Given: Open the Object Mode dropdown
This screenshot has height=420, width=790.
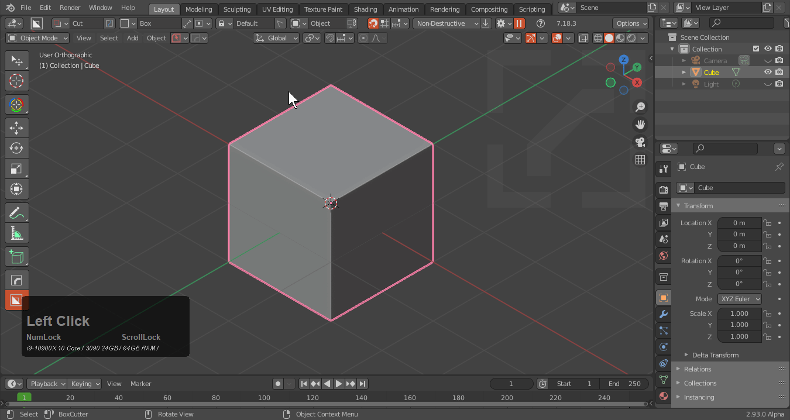Looking at the screenshot, I should point(37,38).
